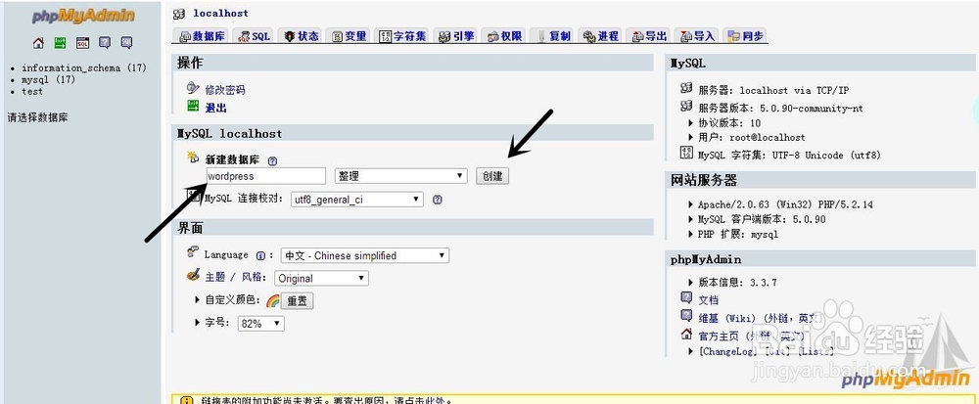Click the 协议版本: 10 text
This screenshot has width=979, height=404.
point(729,123)
